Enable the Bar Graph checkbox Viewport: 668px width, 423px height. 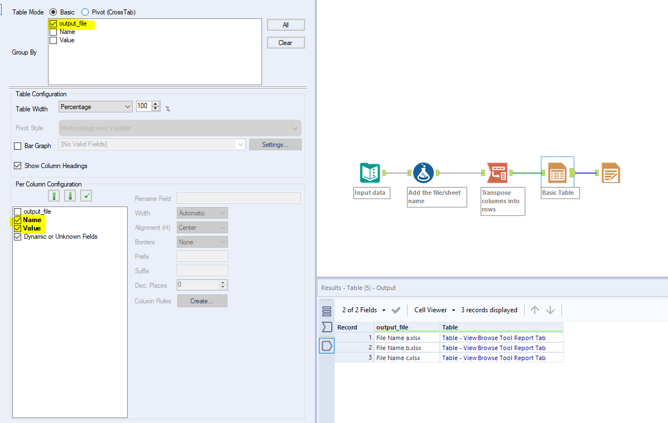16,146
